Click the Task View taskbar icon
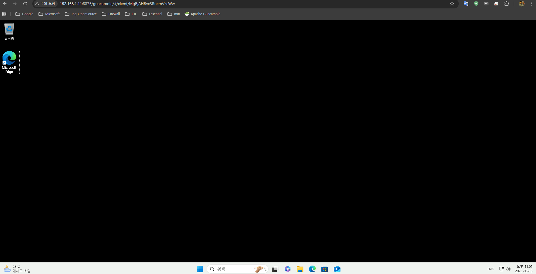The width and height of the screenshot is (536, 274). coord(275,269)
